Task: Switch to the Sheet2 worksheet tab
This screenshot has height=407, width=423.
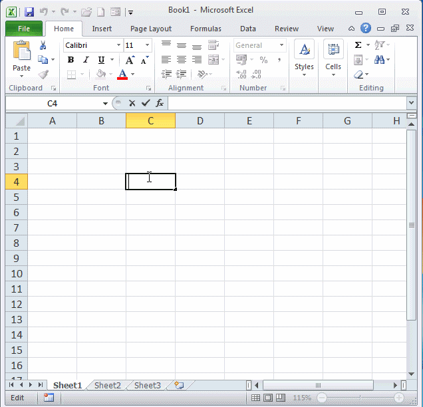Action: [107, 385]
